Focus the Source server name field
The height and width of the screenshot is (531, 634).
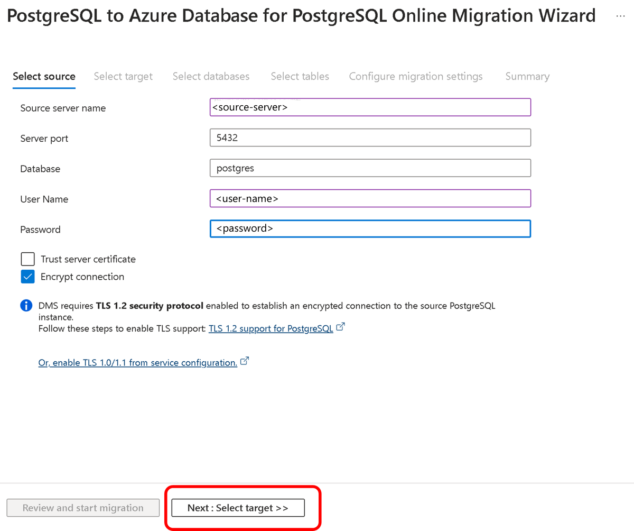tap(370, 107)
